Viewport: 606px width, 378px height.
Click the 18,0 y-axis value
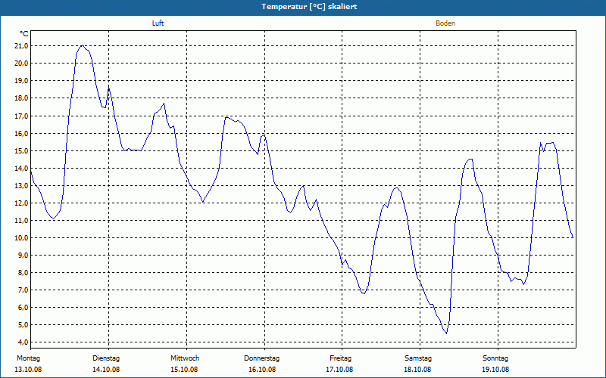point(21,98)
